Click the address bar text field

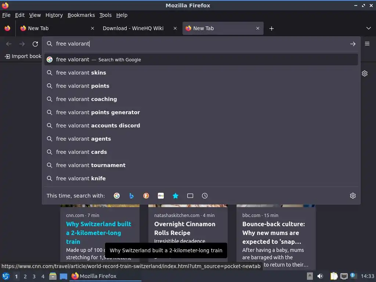[x=201, y=44]
